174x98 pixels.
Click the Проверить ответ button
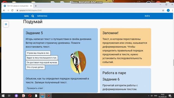coord(35,88)
